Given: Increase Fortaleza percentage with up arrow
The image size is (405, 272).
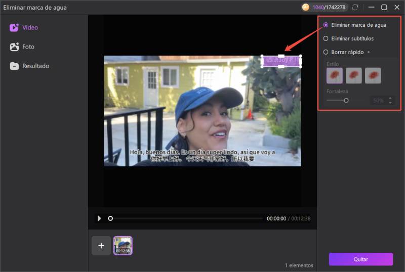Looking at the screenshot, I should (x=389, y=99).
